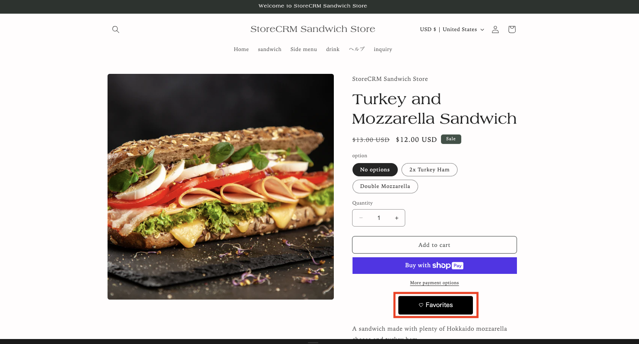Image resolution: width=639 pixels, height=344 pixels.
Task: Navigate to the drink menu
Action: click(333, 49)
